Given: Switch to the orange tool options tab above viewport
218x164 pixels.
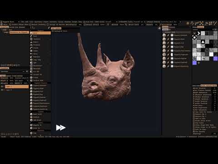Looking at the screenshot, I should (56, 28).
